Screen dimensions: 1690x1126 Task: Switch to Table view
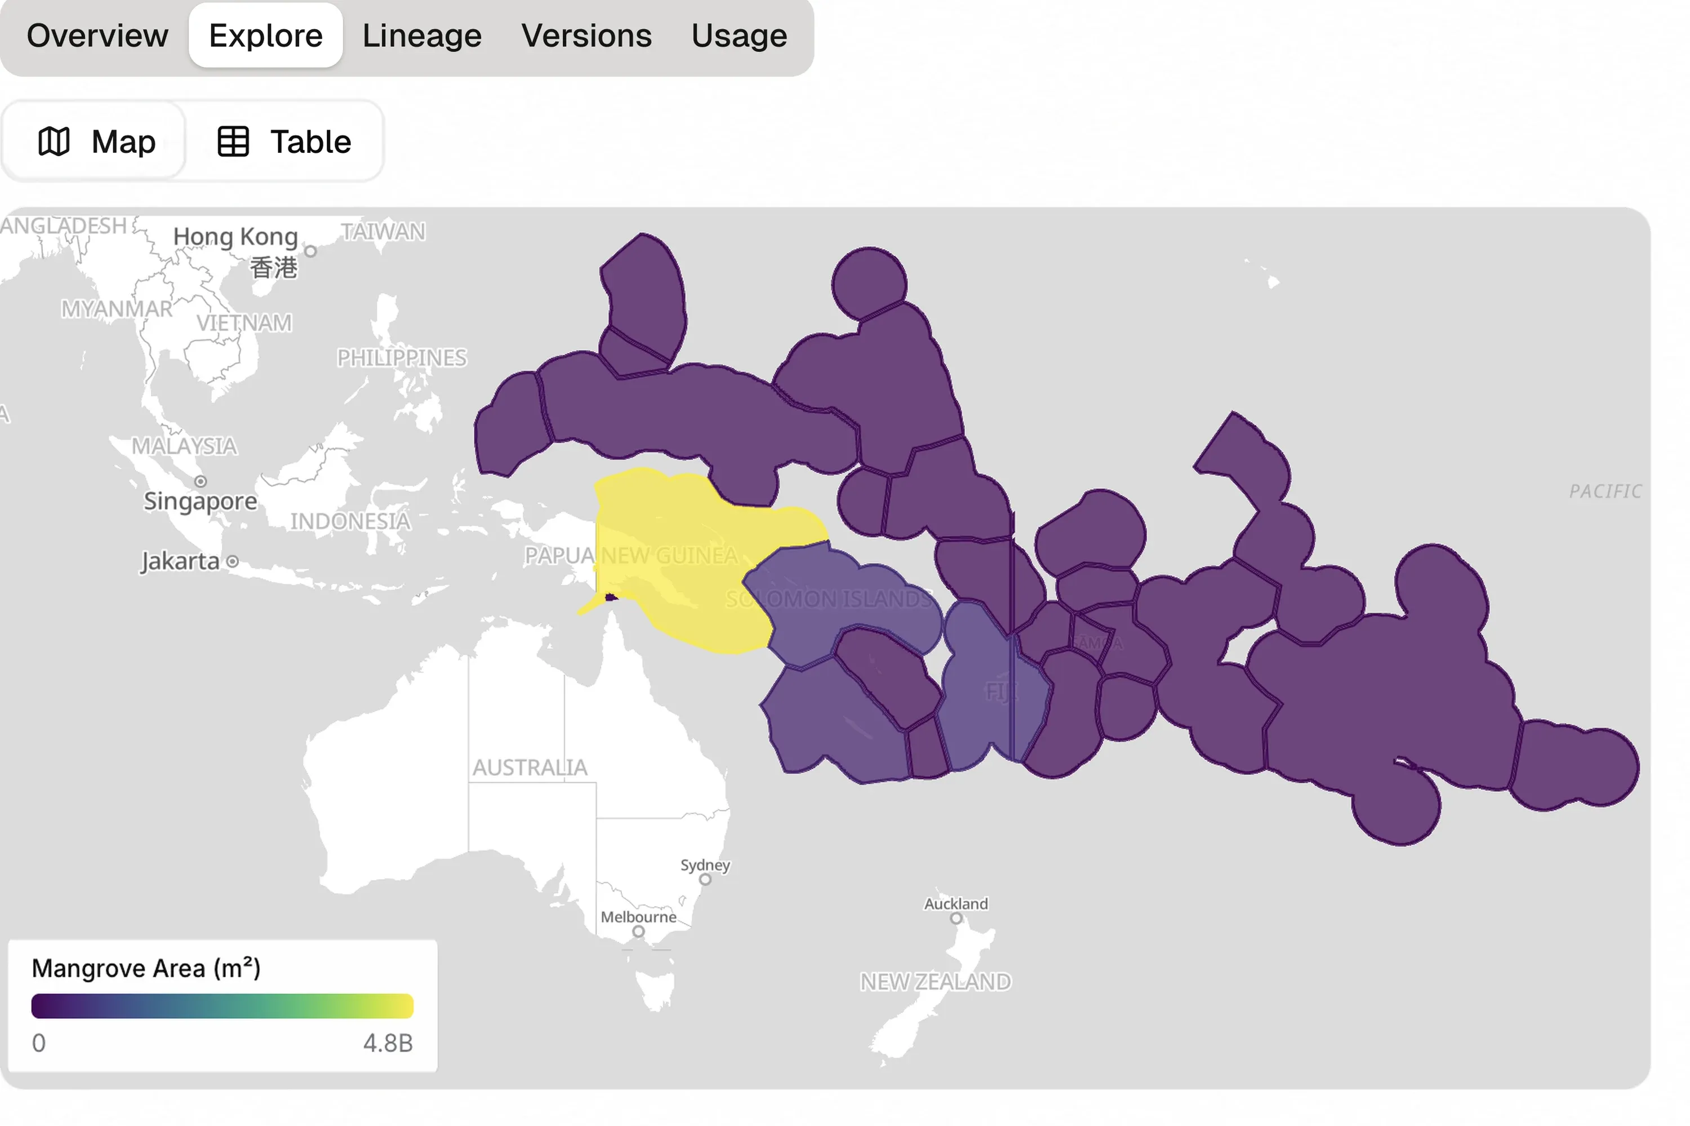pos(284,141)
